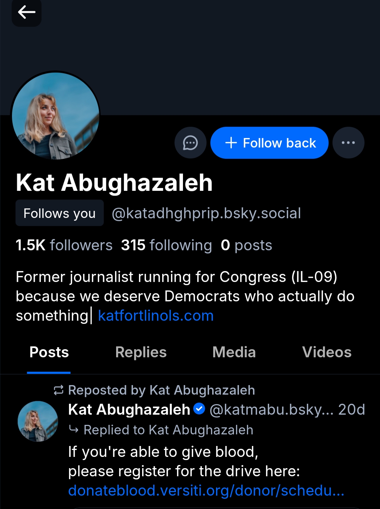Click the reply arrow icon in post
This screenshot has height=509, width=380.
point(74,429)
